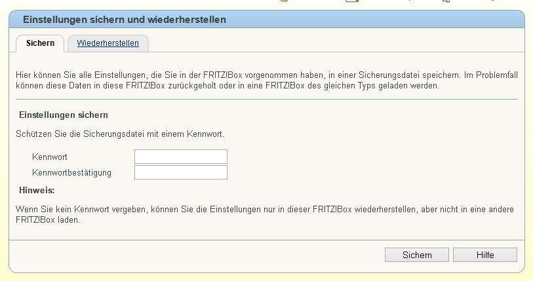Click the cropped gray icon at top right
The image size is (533, 281).
pos(492,1)
